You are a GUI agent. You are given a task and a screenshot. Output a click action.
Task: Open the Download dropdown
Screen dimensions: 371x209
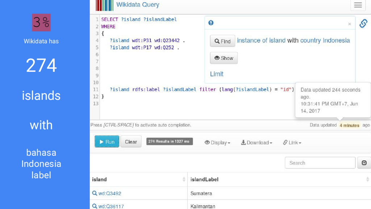[x=257, y=142]
